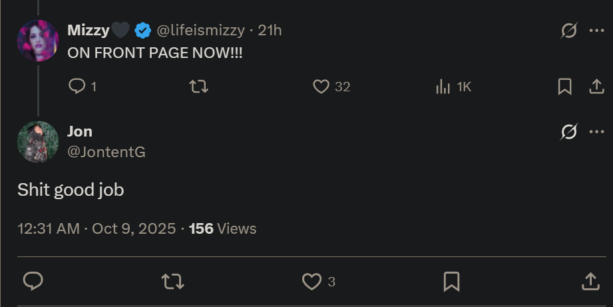Bookmark Mizzy's tweet
Viewport: 613px width, 307px height.
coord(565,87)
